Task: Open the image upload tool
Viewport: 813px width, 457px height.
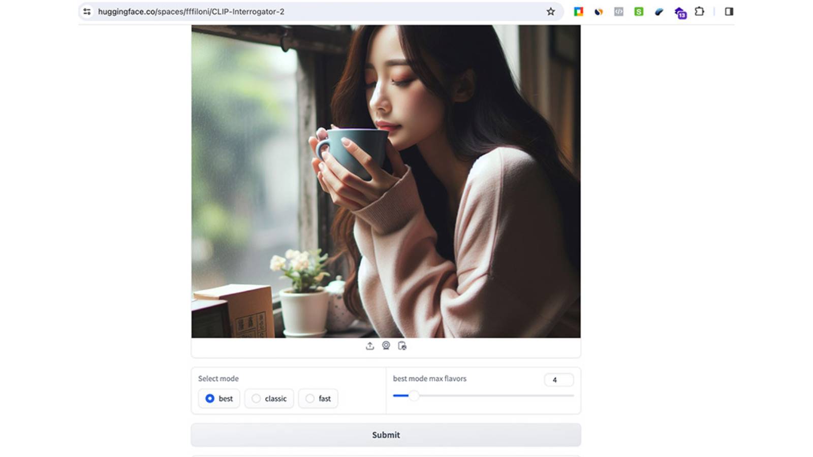Action: coord(370,346)
